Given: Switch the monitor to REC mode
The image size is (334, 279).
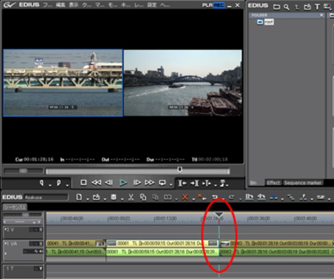Looking at the screenshot, I should pyautogui.click(x=218, y=5).
